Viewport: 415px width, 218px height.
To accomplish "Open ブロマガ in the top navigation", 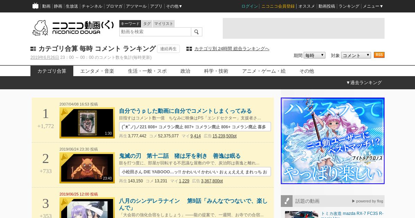I will pyautogui.click(x=114, y=6).
